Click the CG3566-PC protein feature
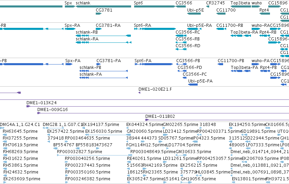This screenshot has width=289, height=184. 184,78
